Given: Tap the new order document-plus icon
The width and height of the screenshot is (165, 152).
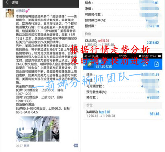Looking at the screenshot, I should click(156, 64).
